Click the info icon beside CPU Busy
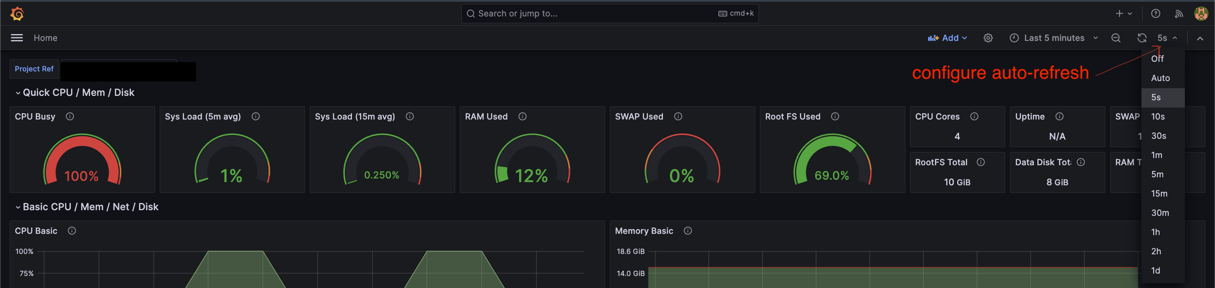This screenshot has width=1215, height=288. pyautogui.click(x=70, y=116)
